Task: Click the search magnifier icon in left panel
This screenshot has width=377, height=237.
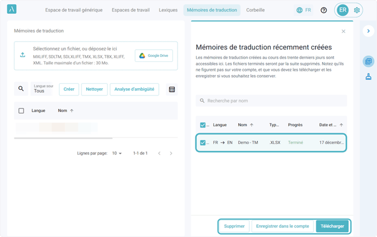Action: click(x=21, y=89)
